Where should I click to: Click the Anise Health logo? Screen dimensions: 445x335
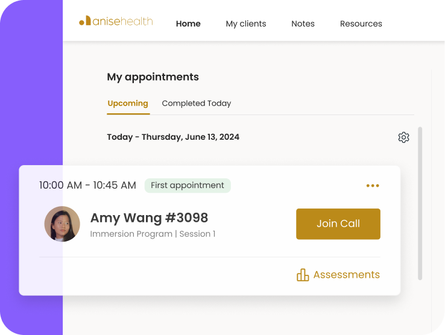pos(116,21)
